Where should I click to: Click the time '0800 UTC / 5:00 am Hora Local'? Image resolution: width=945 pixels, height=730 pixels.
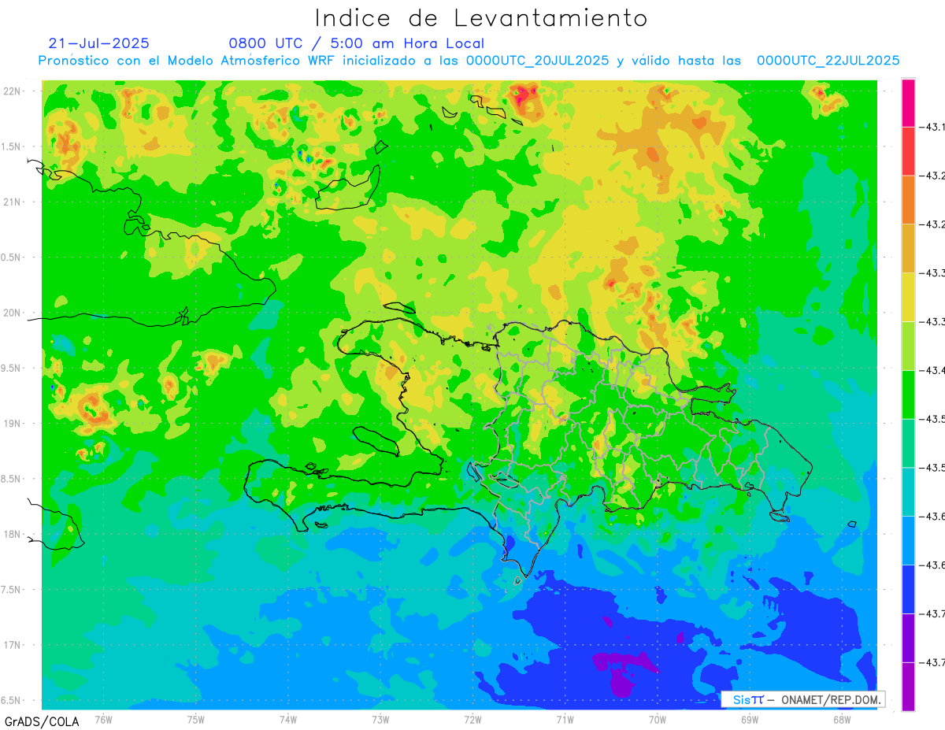pos(356,44)
